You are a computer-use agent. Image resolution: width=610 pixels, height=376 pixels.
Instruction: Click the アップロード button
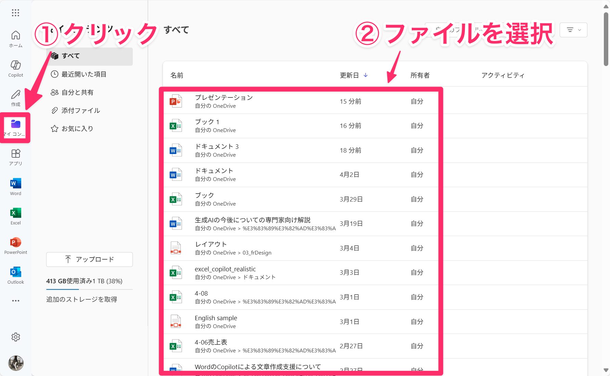point(89,259)
